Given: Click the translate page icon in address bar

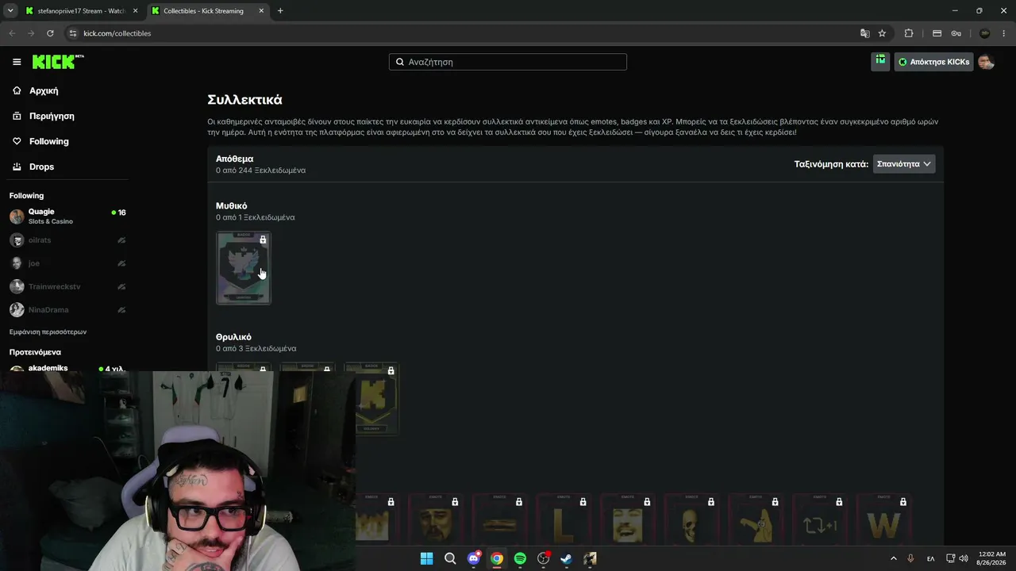Looking at the screenshot, I should click(x=865, y=33).
